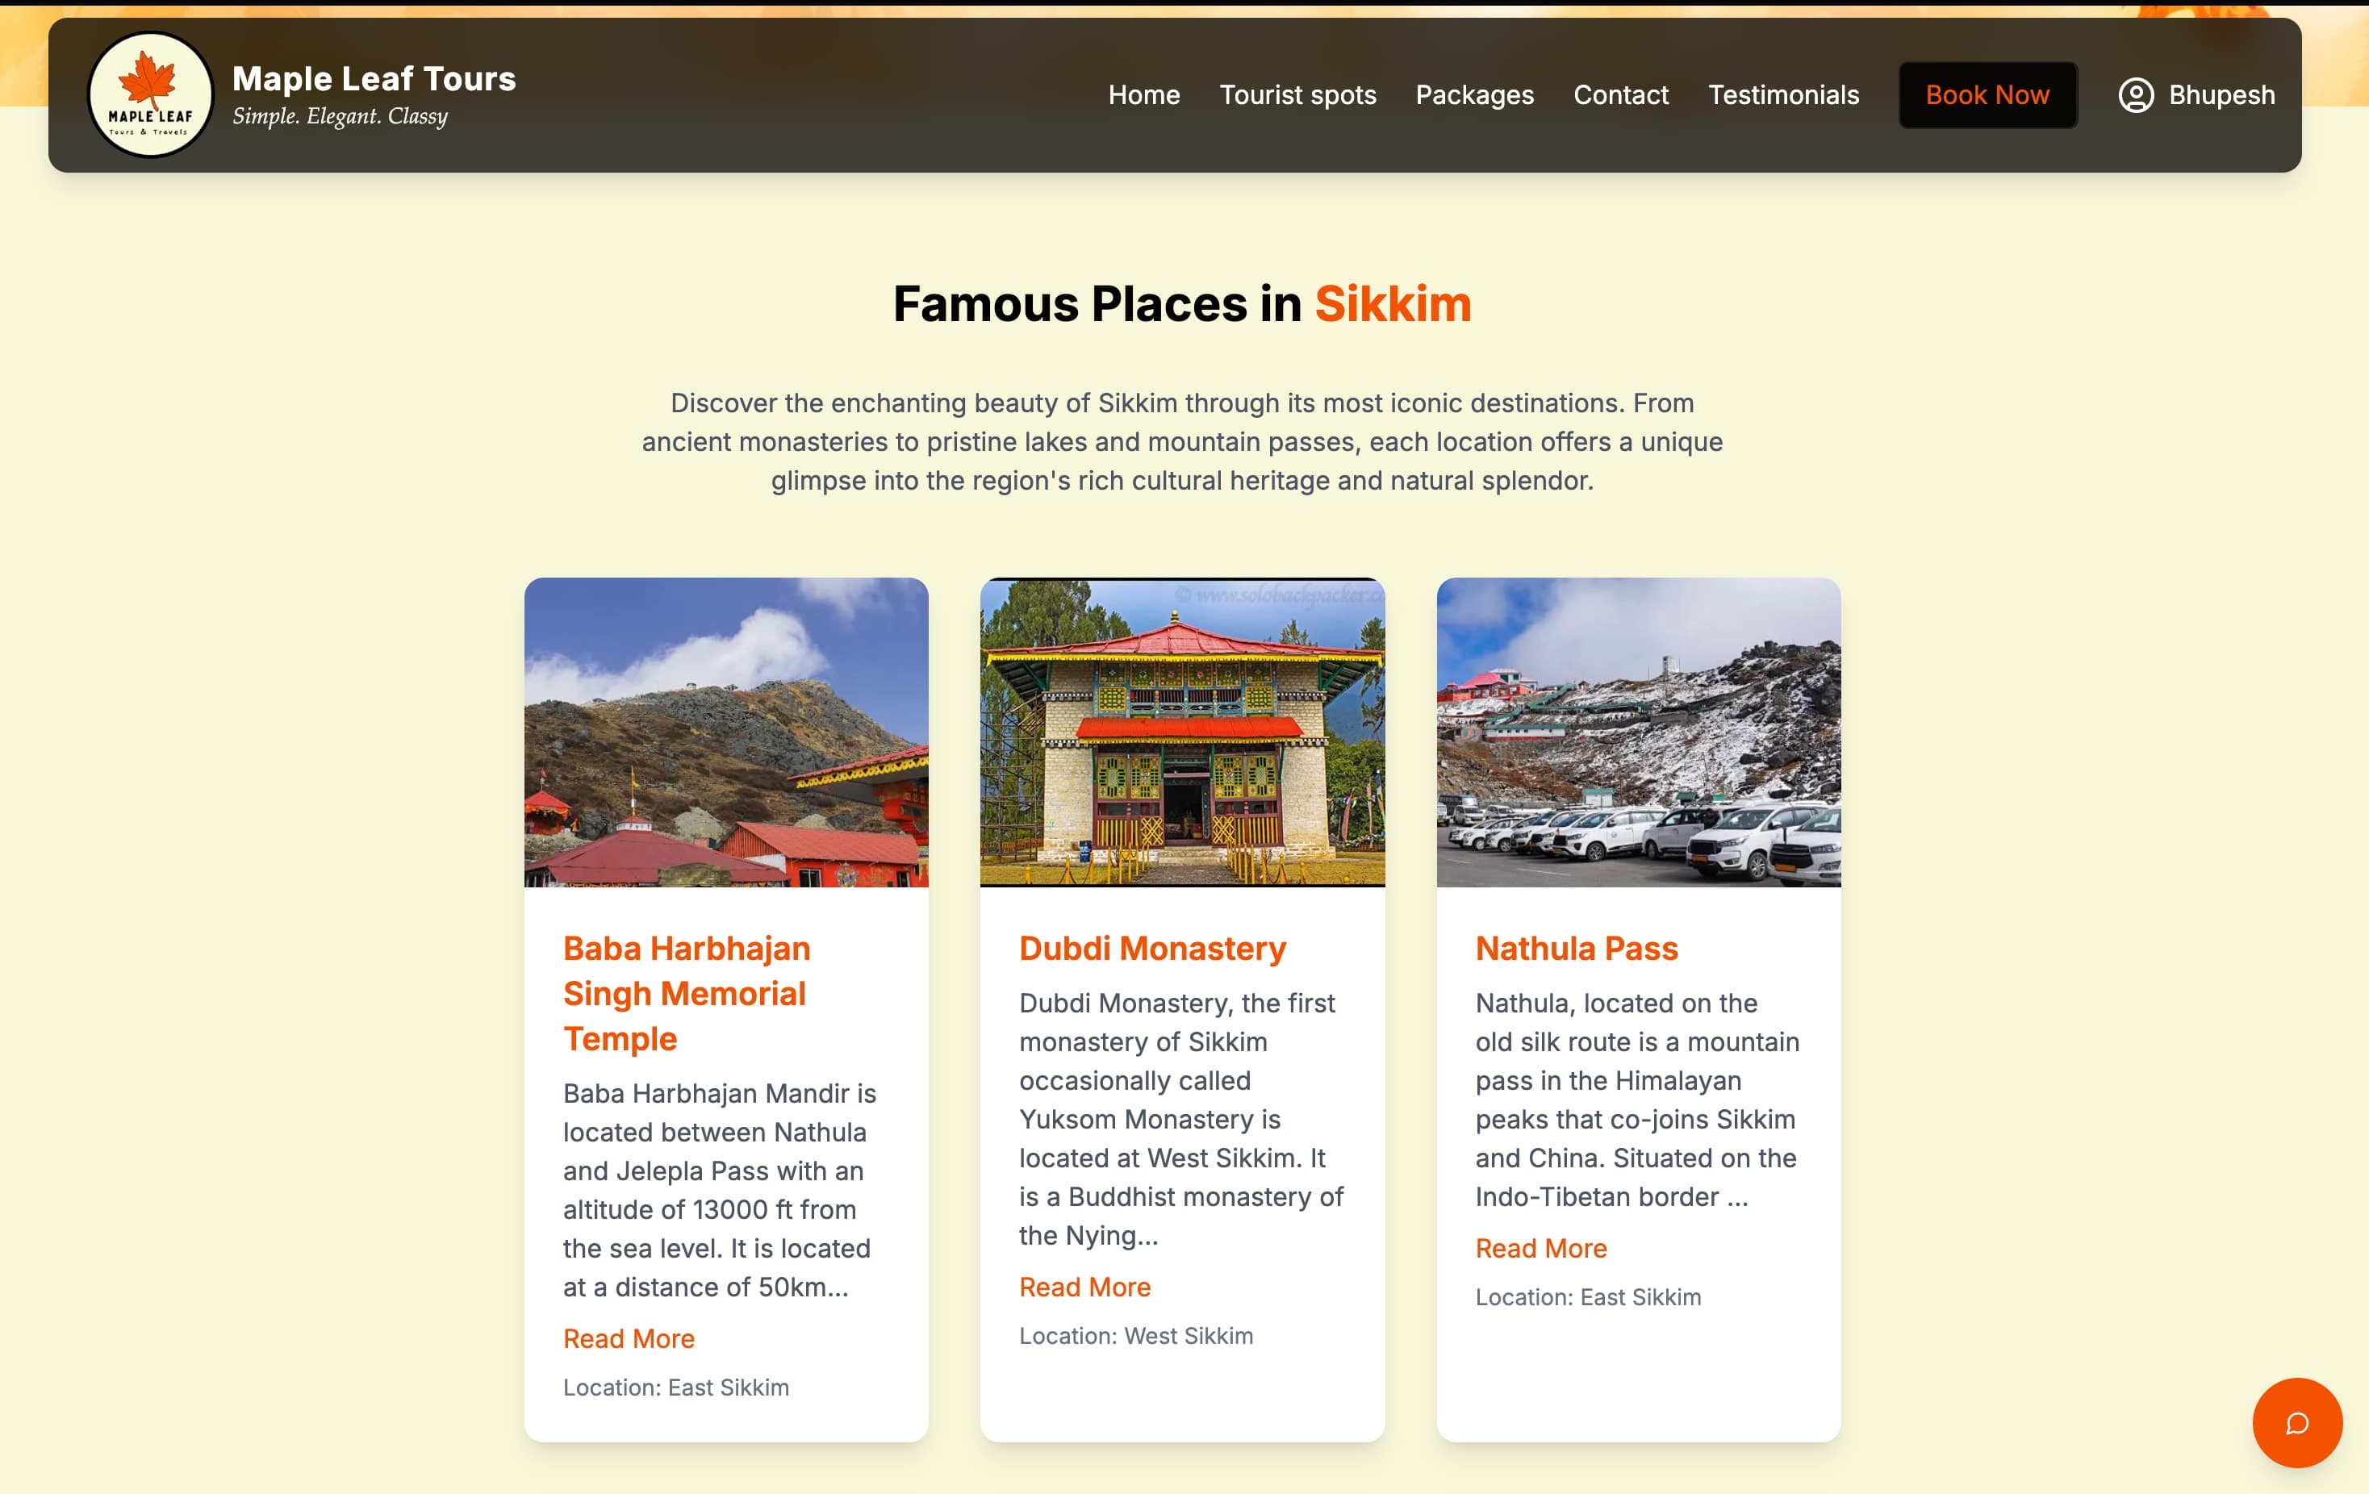The height and width of the screenshot is (1494, 2369).
Task: Navigate to Packages
Action: pos(1473,95)
